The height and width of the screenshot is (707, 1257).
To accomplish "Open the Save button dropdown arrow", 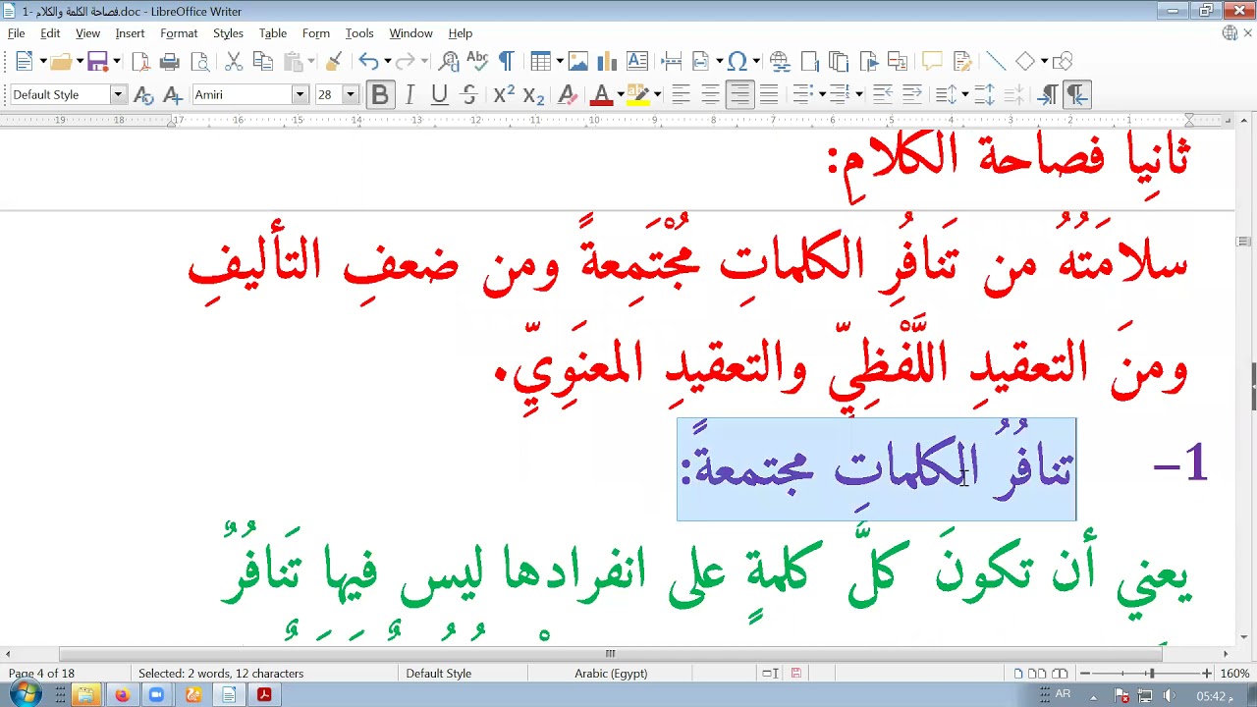I will click(116, 62).
